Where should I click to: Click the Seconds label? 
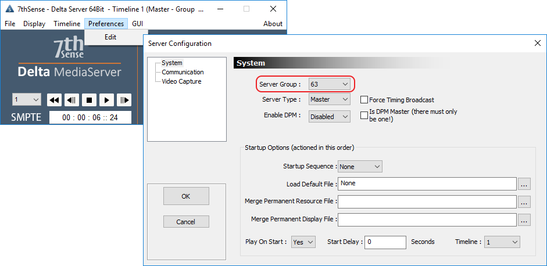click(x=423, y=242)
